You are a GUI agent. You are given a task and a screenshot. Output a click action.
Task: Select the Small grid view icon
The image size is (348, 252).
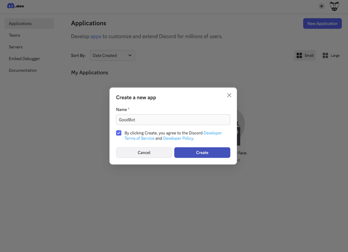[305, 55]
